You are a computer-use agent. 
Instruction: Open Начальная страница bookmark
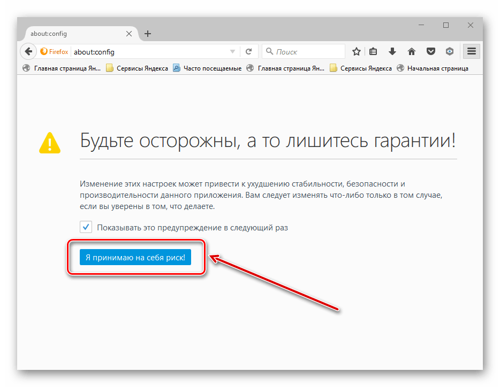[x=433, y=68]
